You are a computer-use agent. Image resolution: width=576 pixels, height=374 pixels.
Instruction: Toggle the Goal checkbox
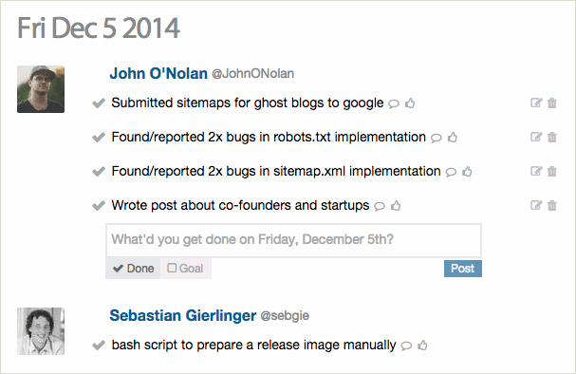point(185,269)
